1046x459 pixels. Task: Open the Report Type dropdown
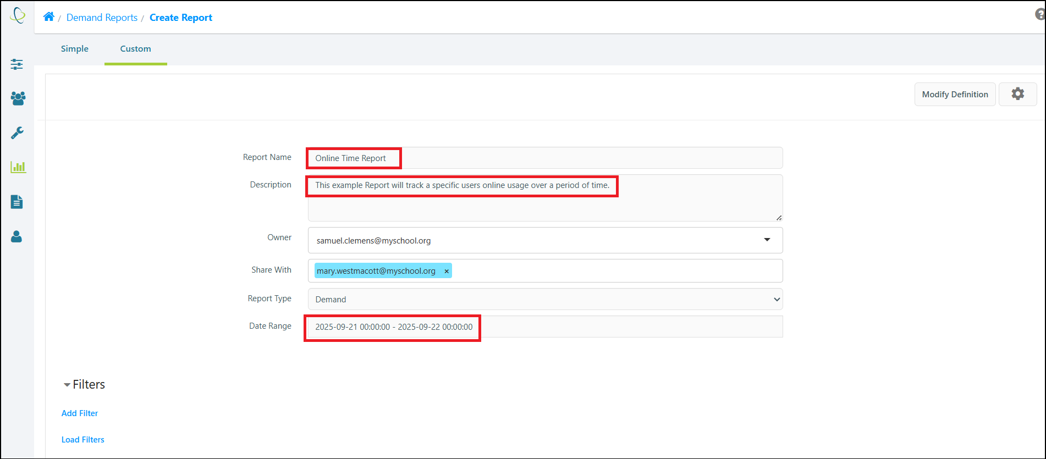pyautogui.click(x=545, y=299)
